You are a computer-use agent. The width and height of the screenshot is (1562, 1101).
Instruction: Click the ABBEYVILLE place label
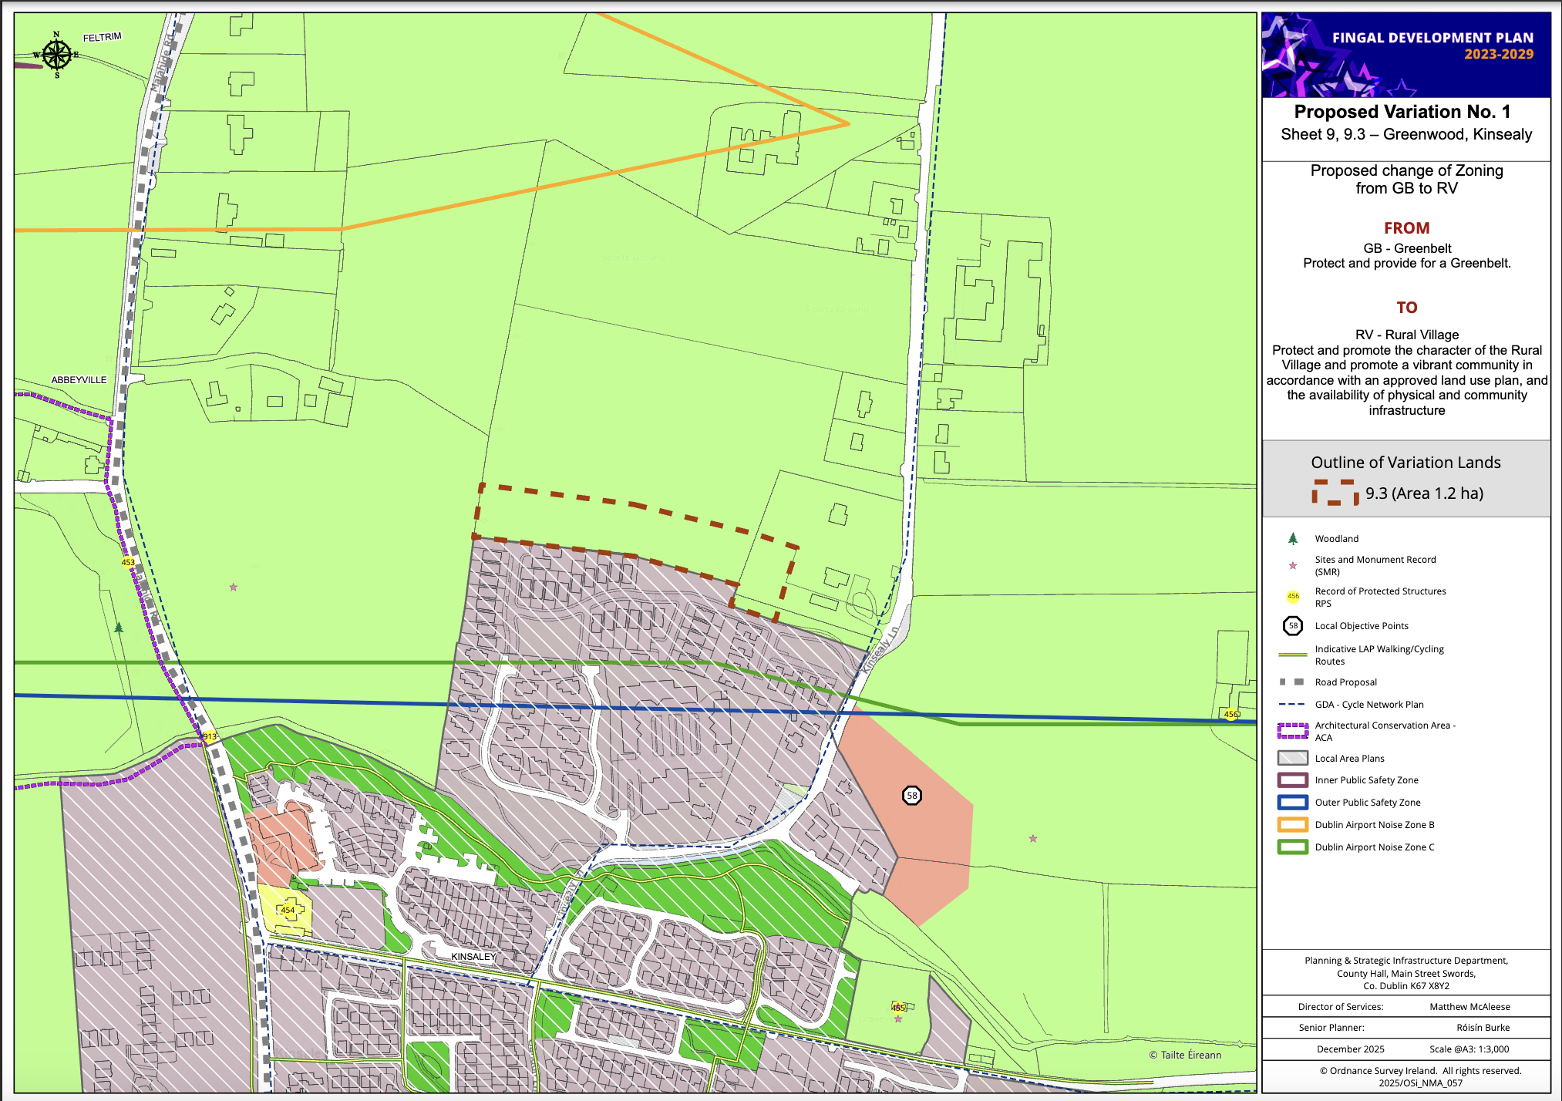point(79,379)
